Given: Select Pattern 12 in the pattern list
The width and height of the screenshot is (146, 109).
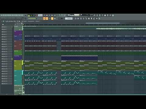Looking at the screenshot, I should point(7,54).
